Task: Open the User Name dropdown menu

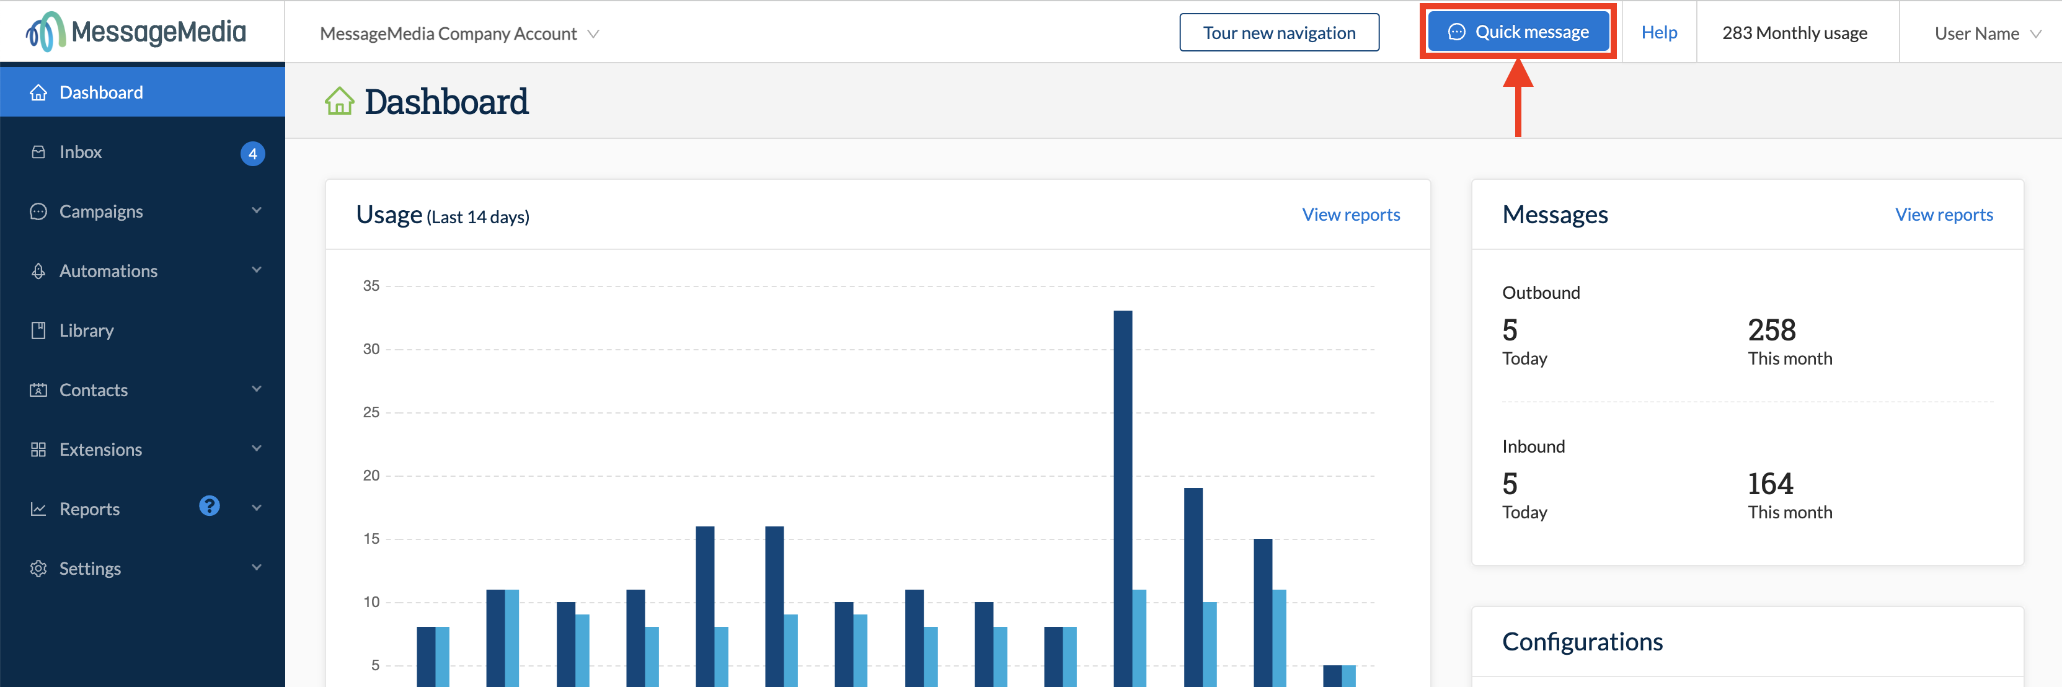Action: [x=1988, y=33]
